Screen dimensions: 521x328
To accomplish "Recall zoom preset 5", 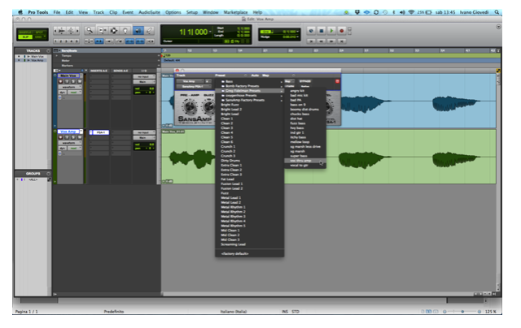I will tap(77, 41).
